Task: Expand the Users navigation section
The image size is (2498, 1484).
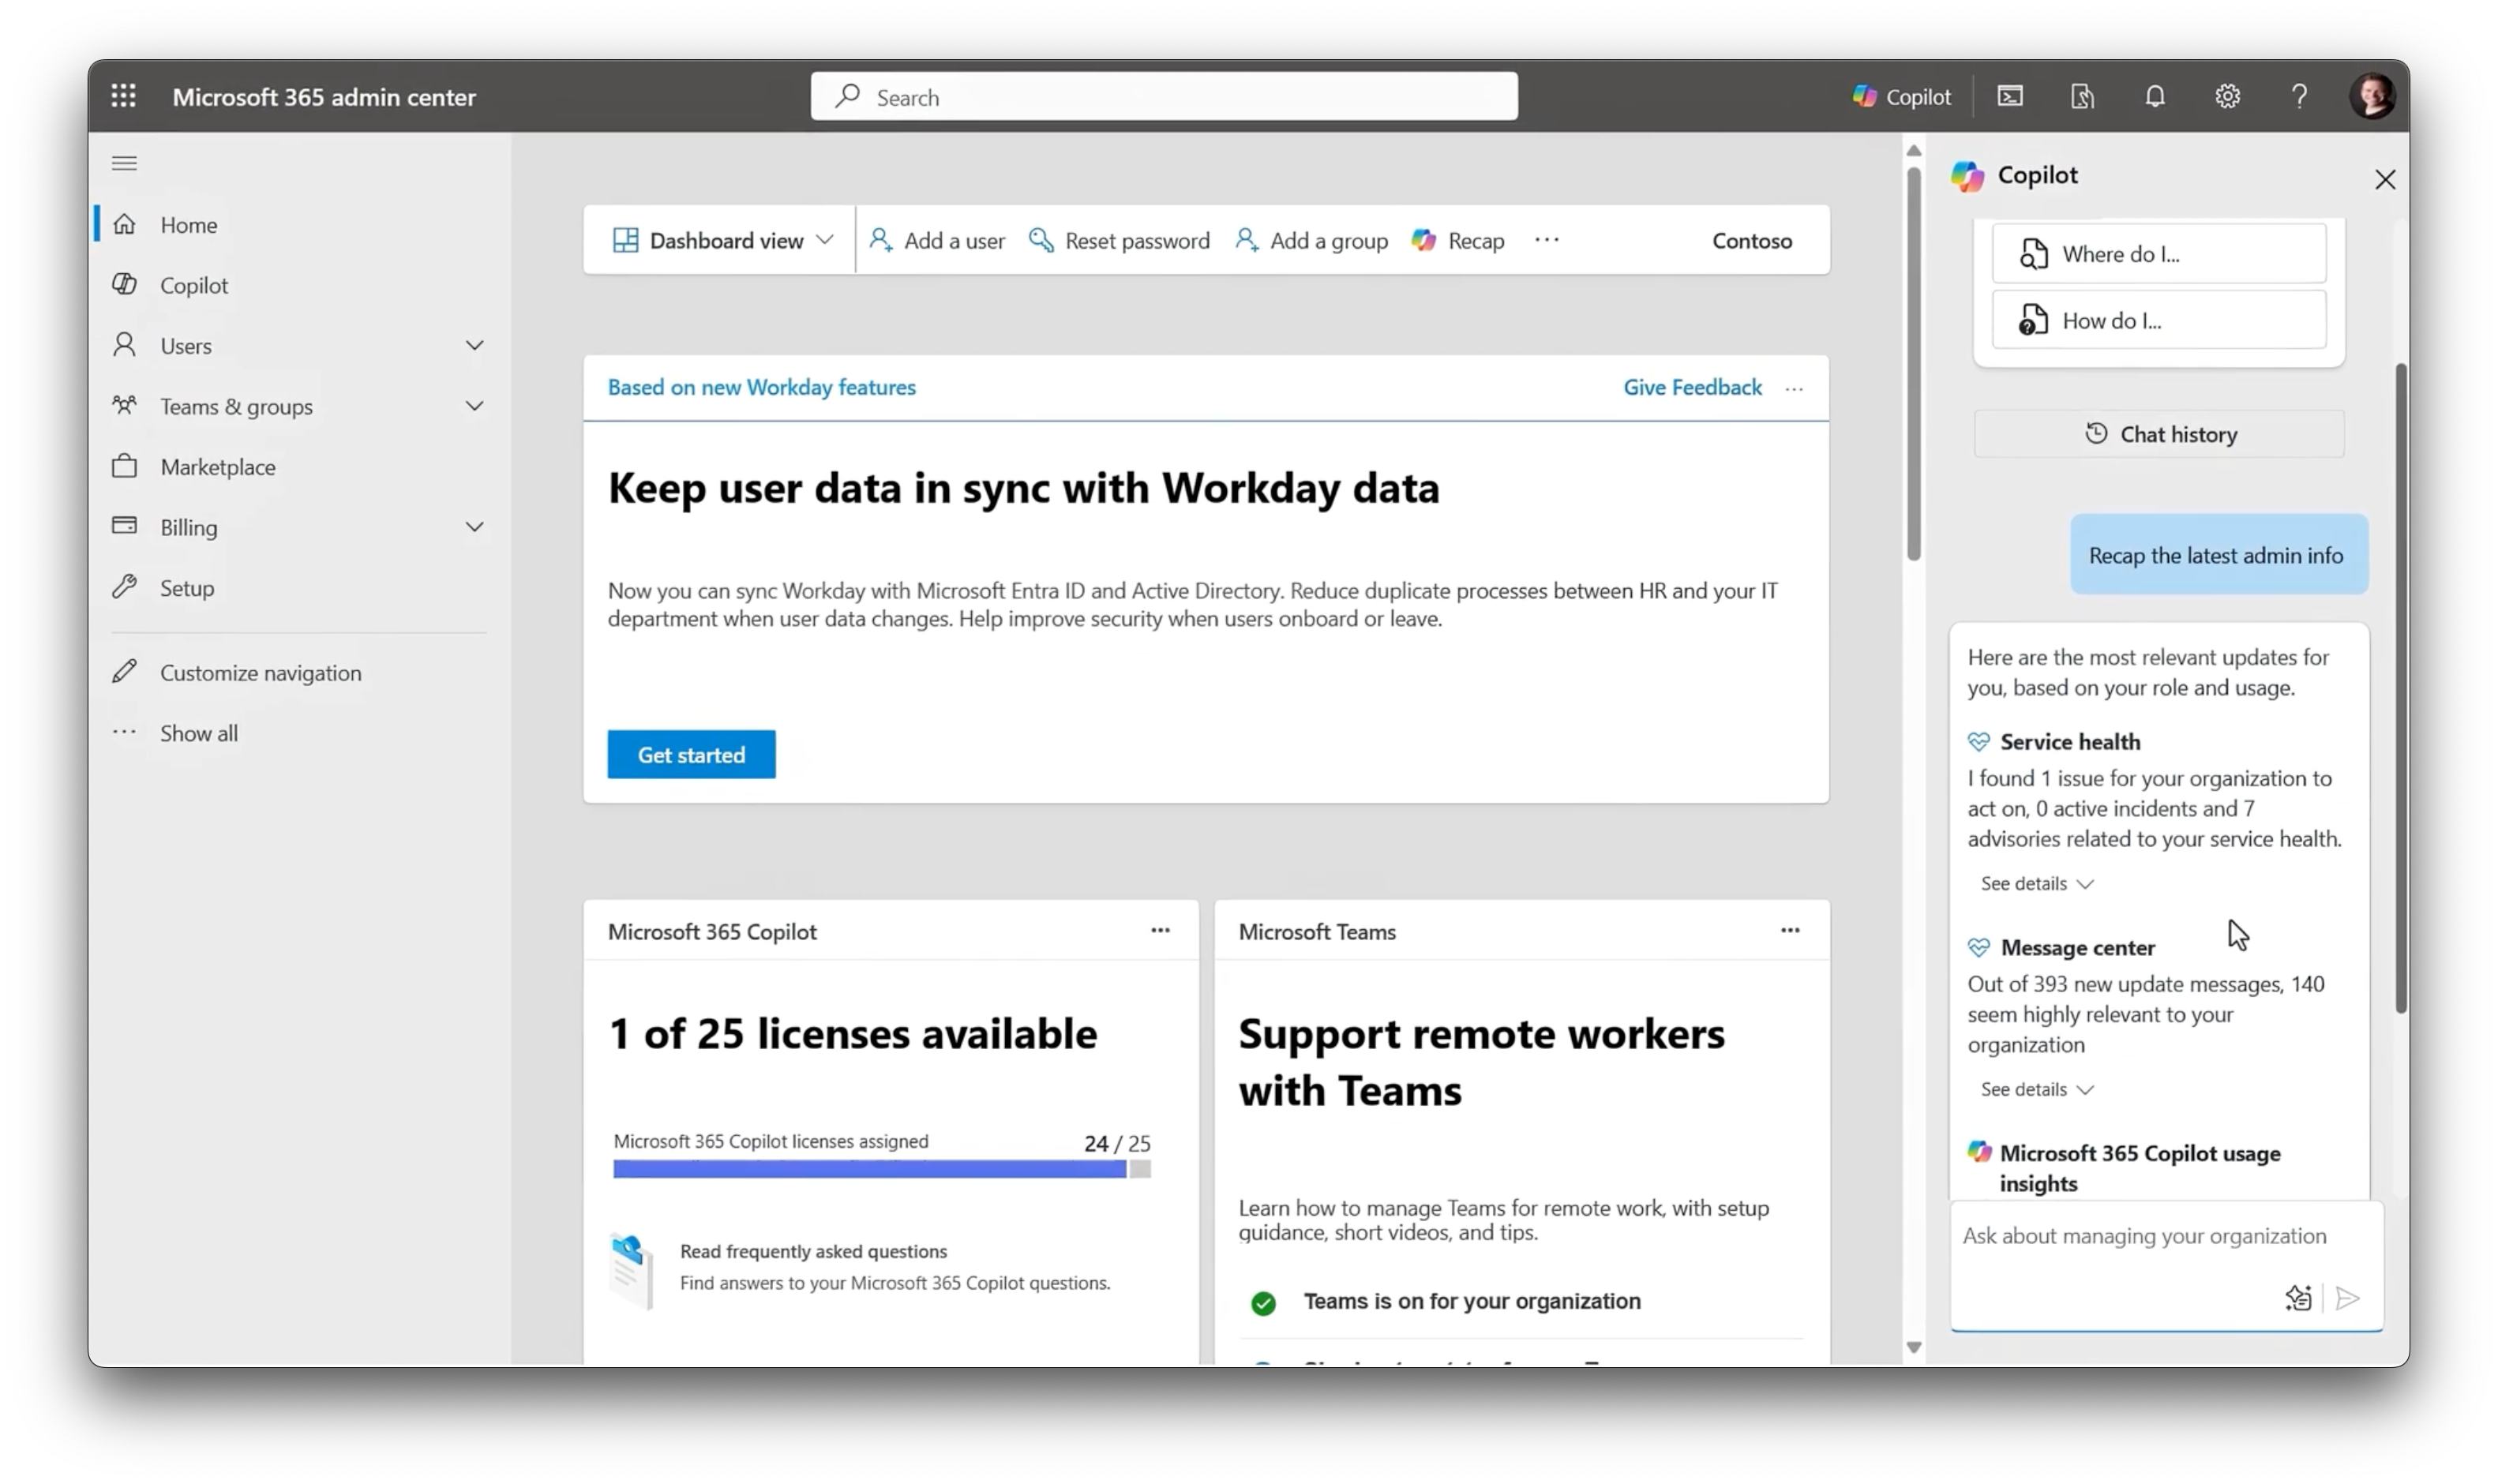Action: 474,346
